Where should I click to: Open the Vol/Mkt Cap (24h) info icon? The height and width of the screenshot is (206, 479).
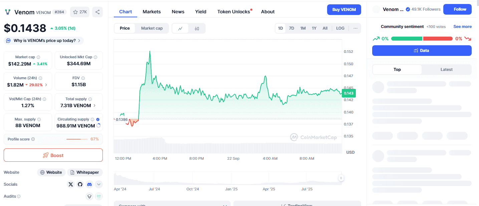(44, 99)
